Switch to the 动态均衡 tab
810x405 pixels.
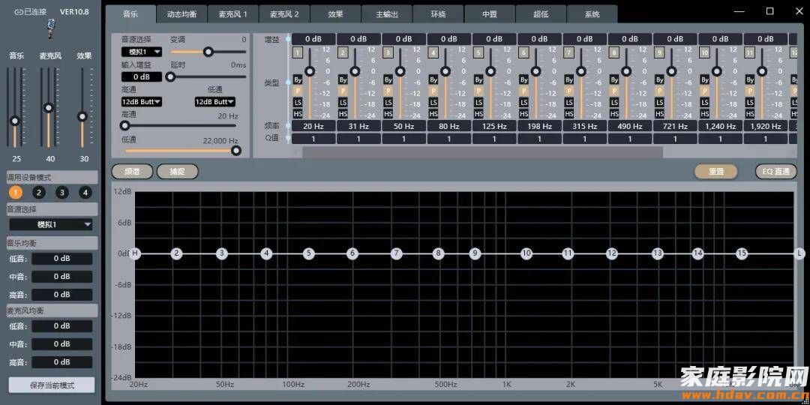[x=181, y=14]
